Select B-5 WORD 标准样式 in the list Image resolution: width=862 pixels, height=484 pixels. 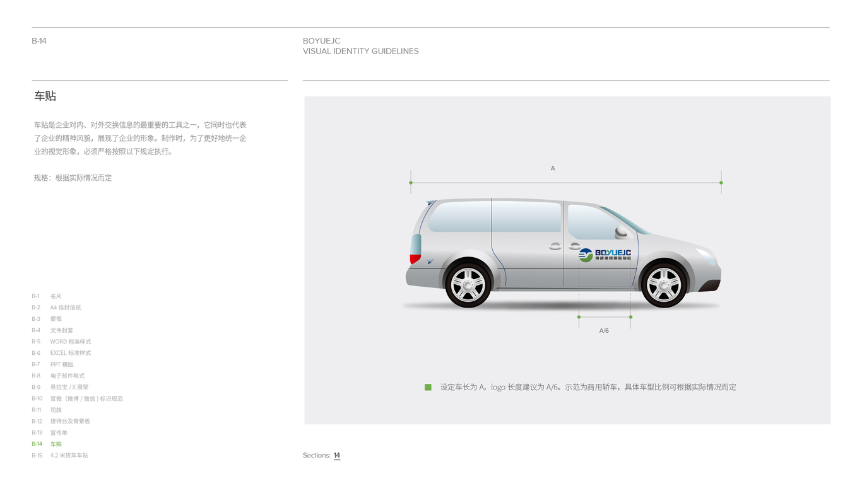61,342
